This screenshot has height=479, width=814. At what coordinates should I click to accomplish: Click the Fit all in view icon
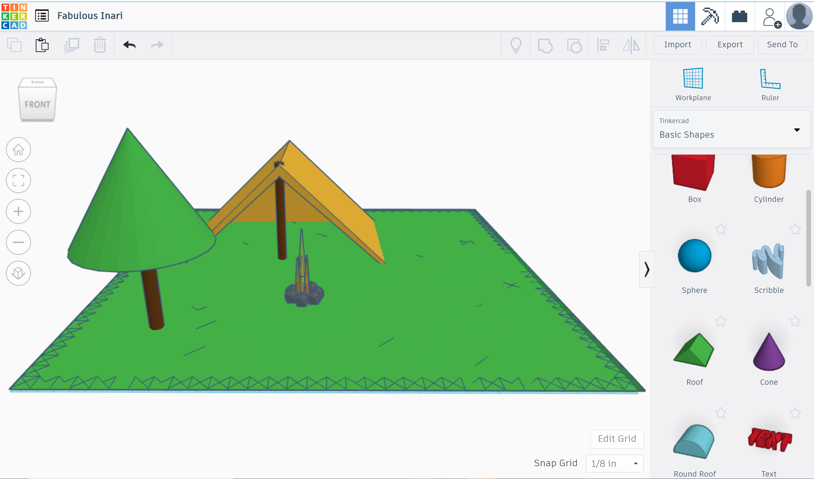[x=18, y=180]
